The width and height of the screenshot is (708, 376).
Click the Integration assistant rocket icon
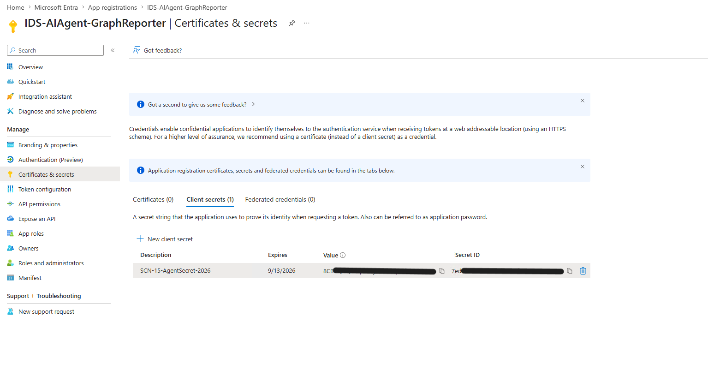pyautogui.click(x=10, y=96)
